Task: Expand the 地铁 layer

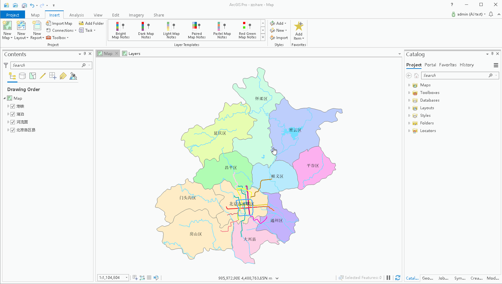Action: point(8,106)
